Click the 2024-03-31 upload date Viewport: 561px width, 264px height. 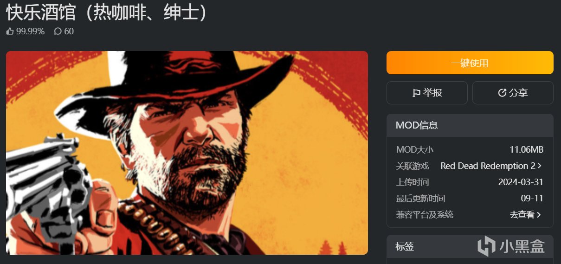521,182
